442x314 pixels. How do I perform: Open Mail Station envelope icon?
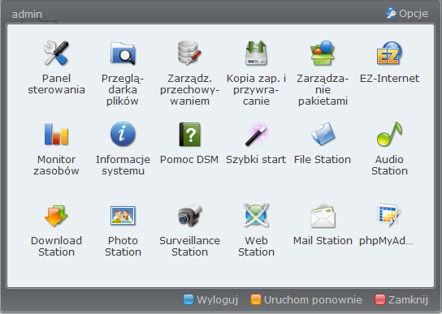(323, 216)
